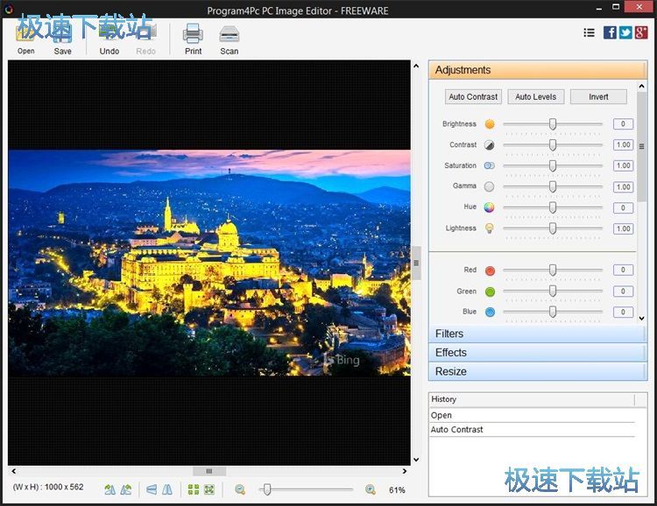Click the fit-to-screen icon
This screenshot has height=506, width=657.
pyautogui.click(x=209, y=490)
